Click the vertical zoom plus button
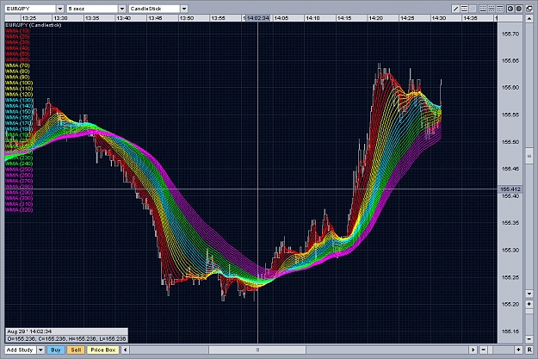 click(x=529, y=304)
